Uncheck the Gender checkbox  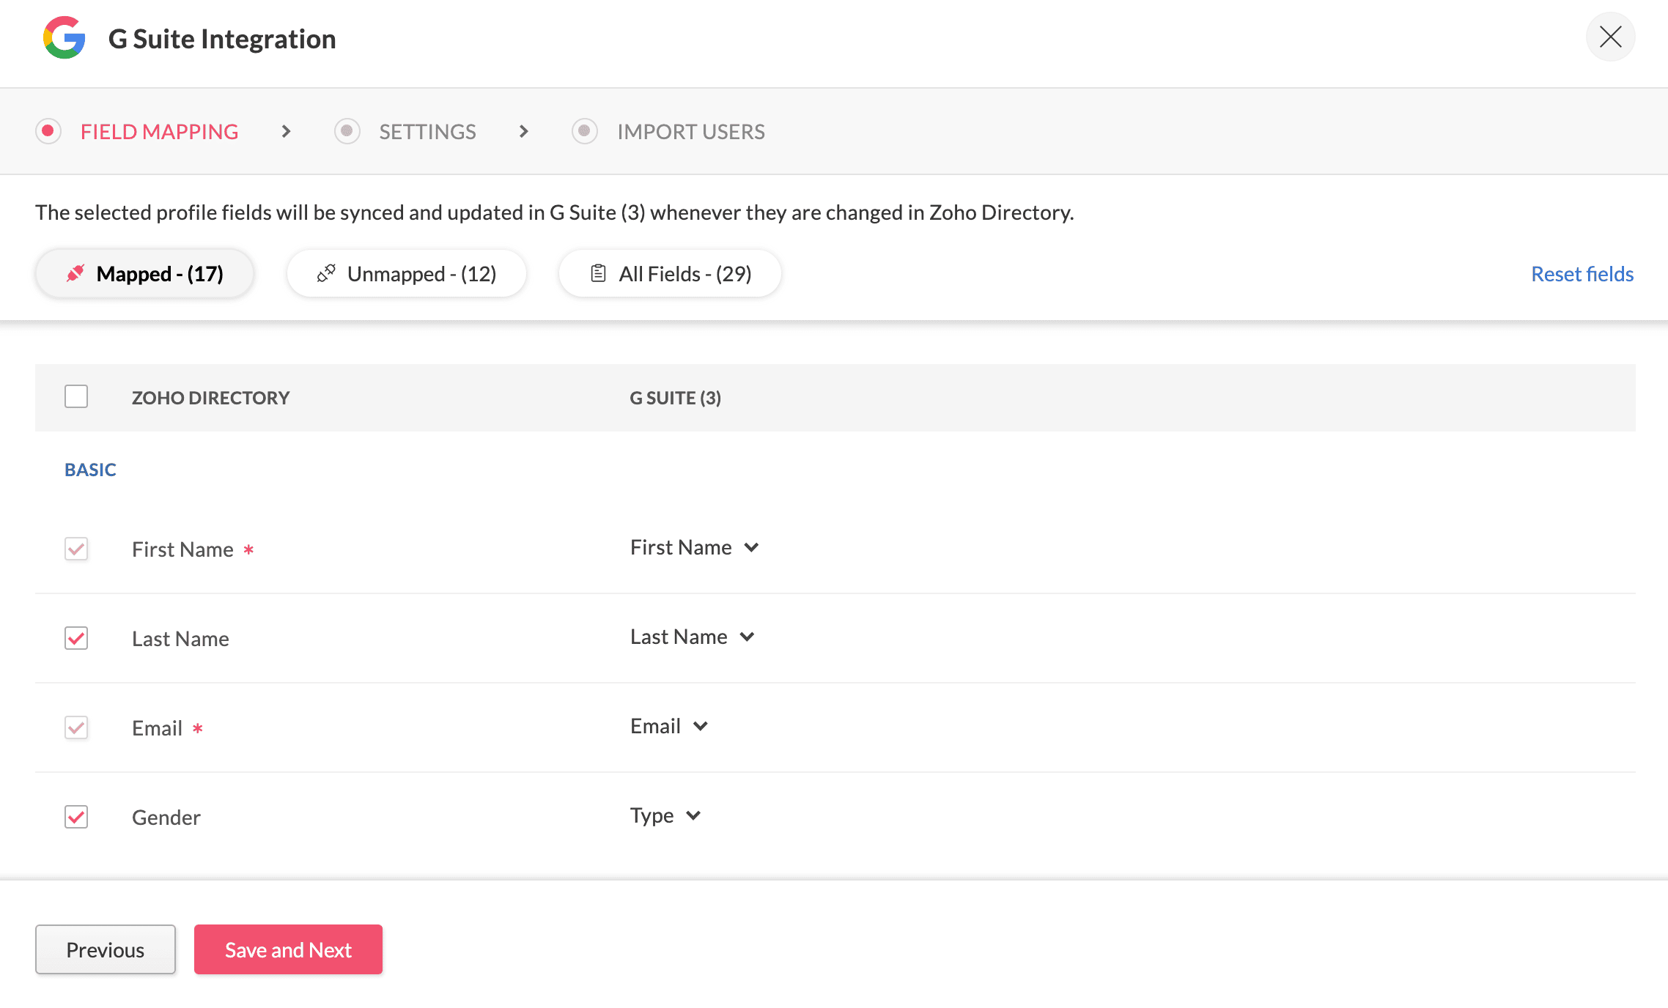click(x=76, y=817)
